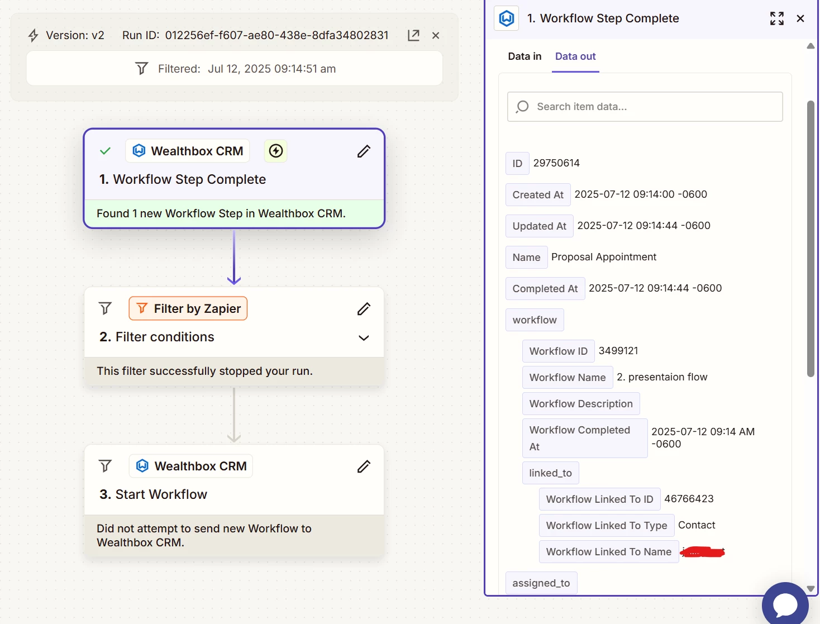This screenshot has height=624, width=820.
Task: Click the value Proposal Appointment
Action: click(x=604, y=256)
